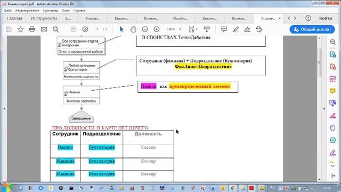Viewport: 341px width, 192px height.
Task: Click the Иванов highlighted word
Action: point(149,86)
